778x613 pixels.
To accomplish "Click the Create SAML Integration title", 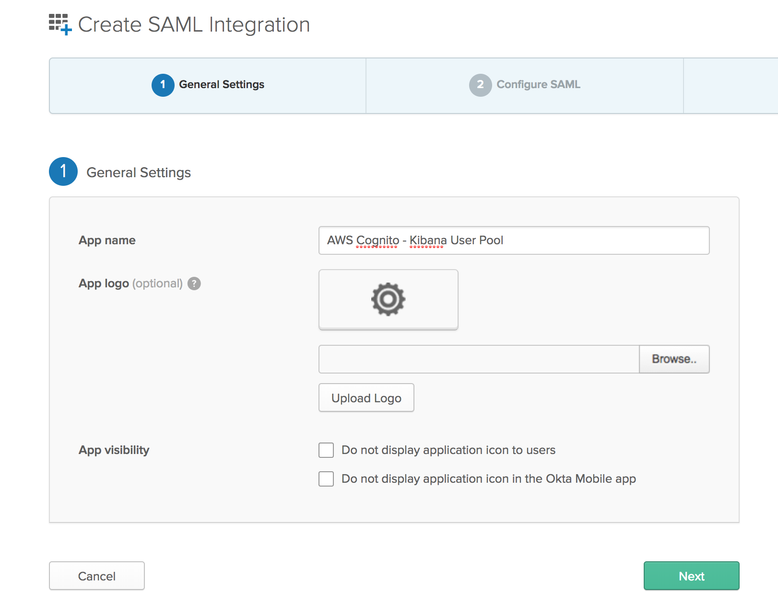I will click(x=194, y=24).
